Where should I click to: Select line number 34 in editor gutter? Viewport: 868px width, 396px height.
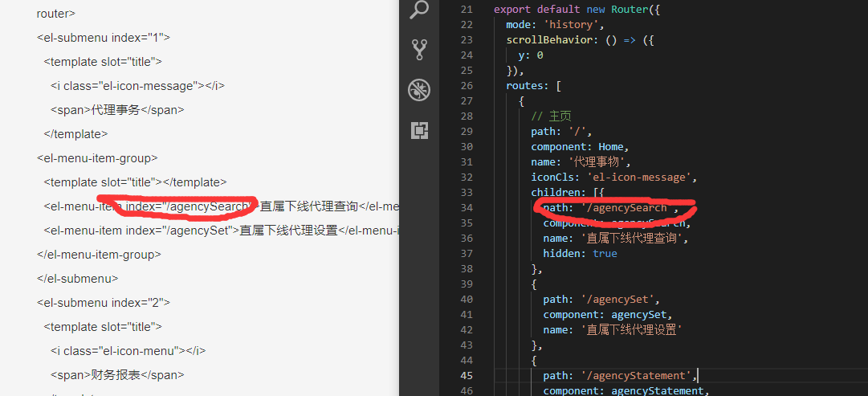pos(466,208)
